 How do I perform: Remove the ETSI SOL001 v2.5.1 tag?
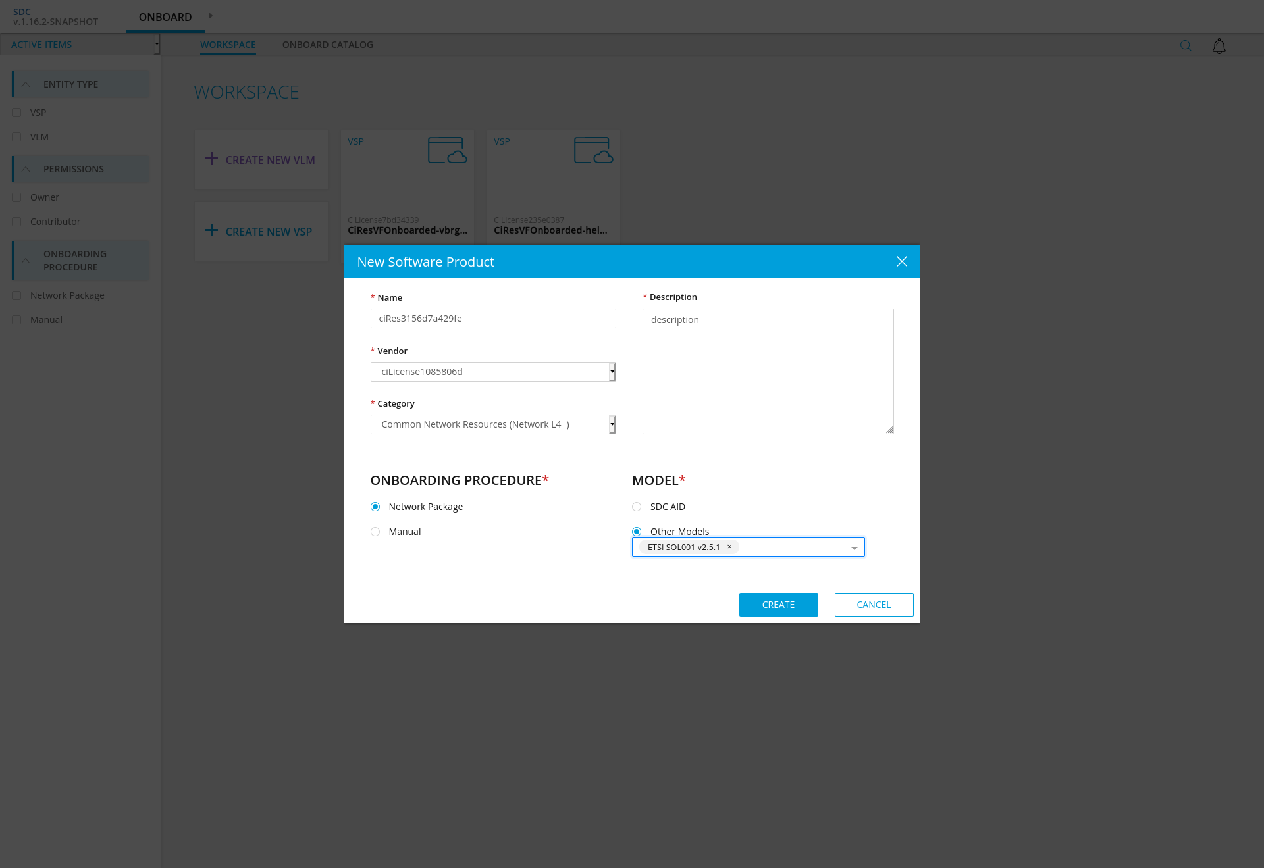coord(729,547)
